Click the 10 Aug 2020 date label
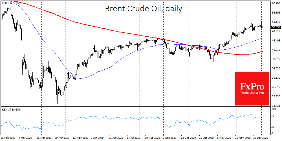The height and width of the screenshot is (141, 282). (x=152, y=137)
